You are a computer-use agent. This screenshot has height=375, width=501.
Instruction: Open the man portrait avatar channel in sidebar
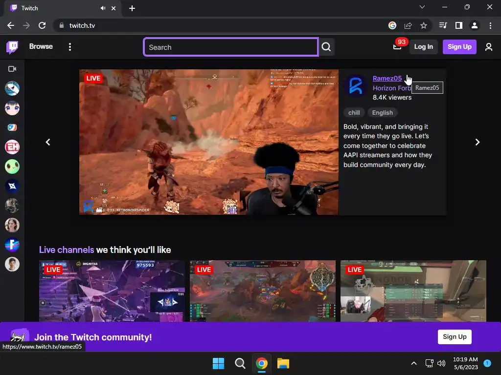12,264
